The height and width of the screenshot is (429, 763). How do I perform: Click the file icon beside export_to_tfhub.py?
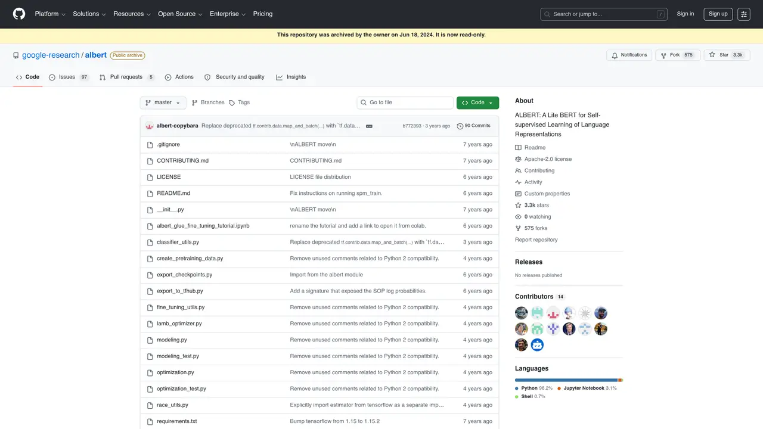pyautogui.click(x=150, y=291)
